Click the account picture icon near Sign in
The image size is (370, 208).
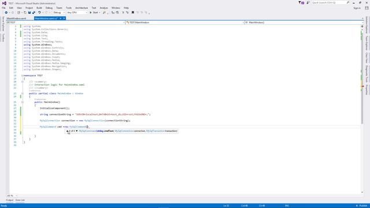pyautogui.click(x=367, y=8)
